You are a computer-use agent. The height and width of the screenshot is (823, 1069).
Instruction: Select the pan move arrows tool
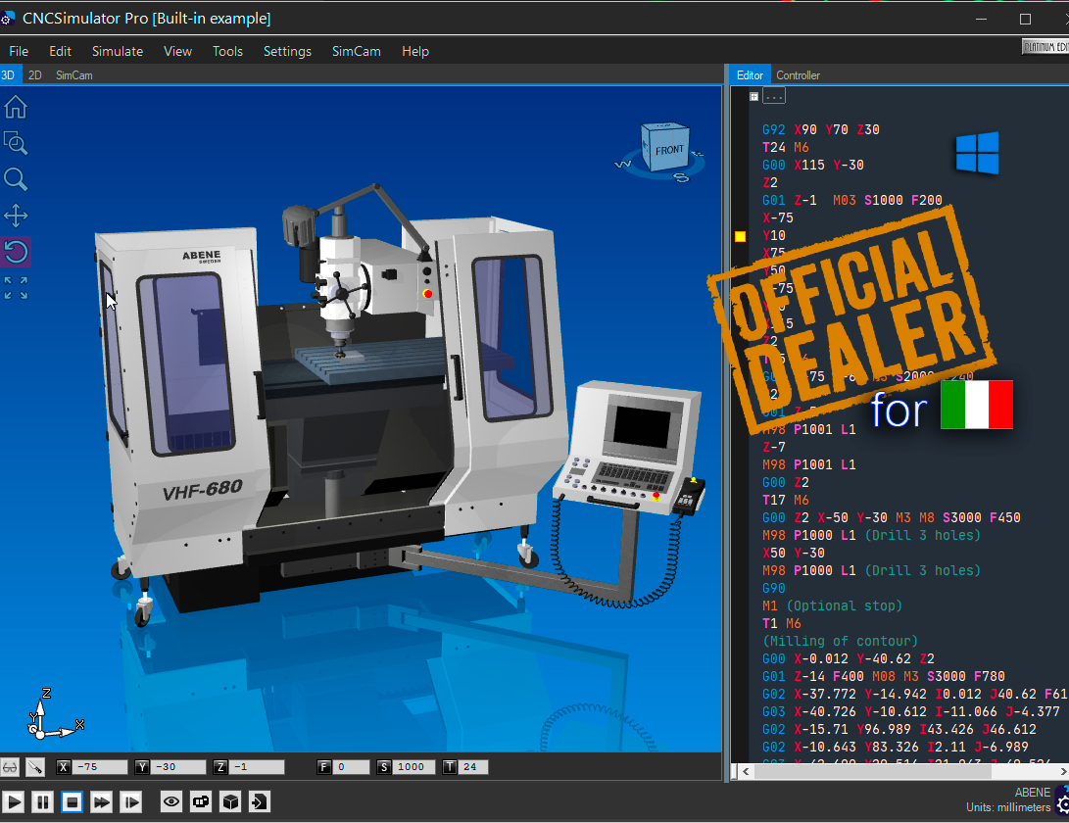[16, 217]
